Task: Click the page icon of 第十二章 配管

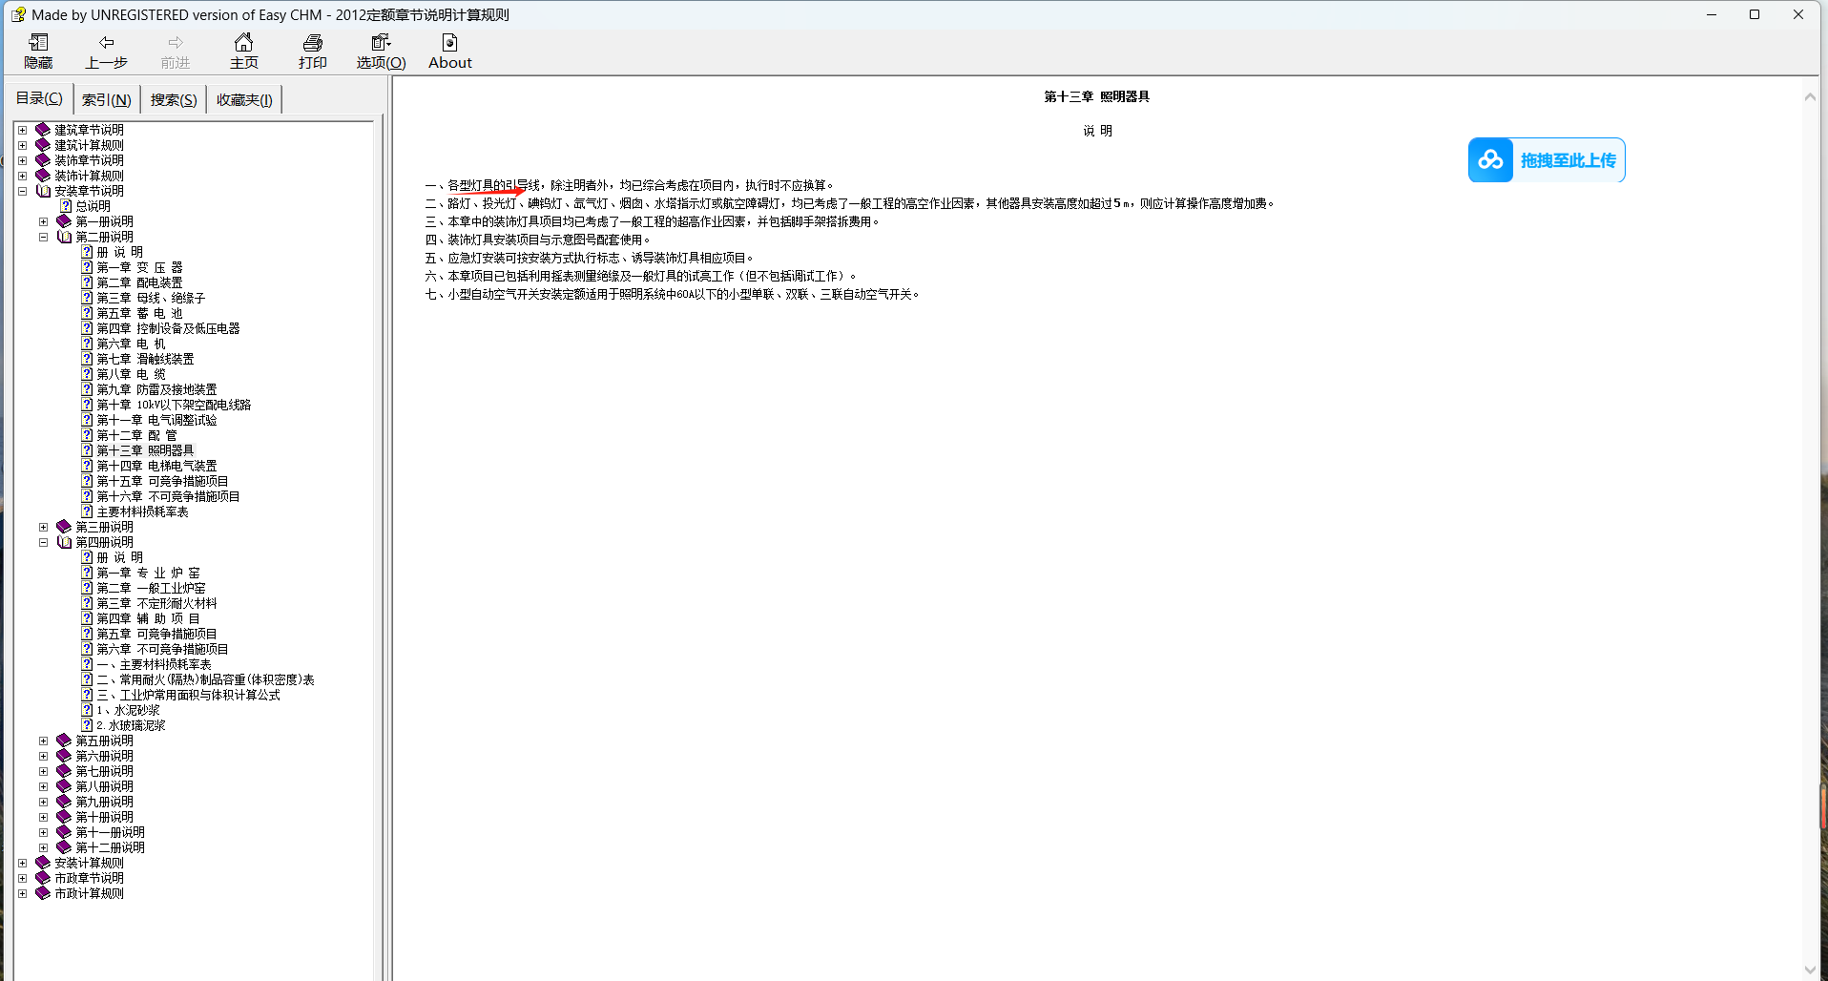Action: coord(87,435)
